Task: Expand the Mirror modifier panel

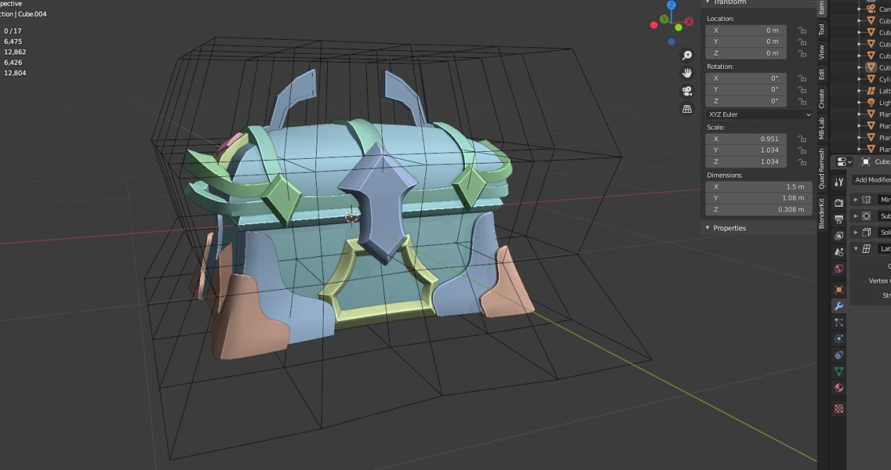Action: (x=855, y=199)
